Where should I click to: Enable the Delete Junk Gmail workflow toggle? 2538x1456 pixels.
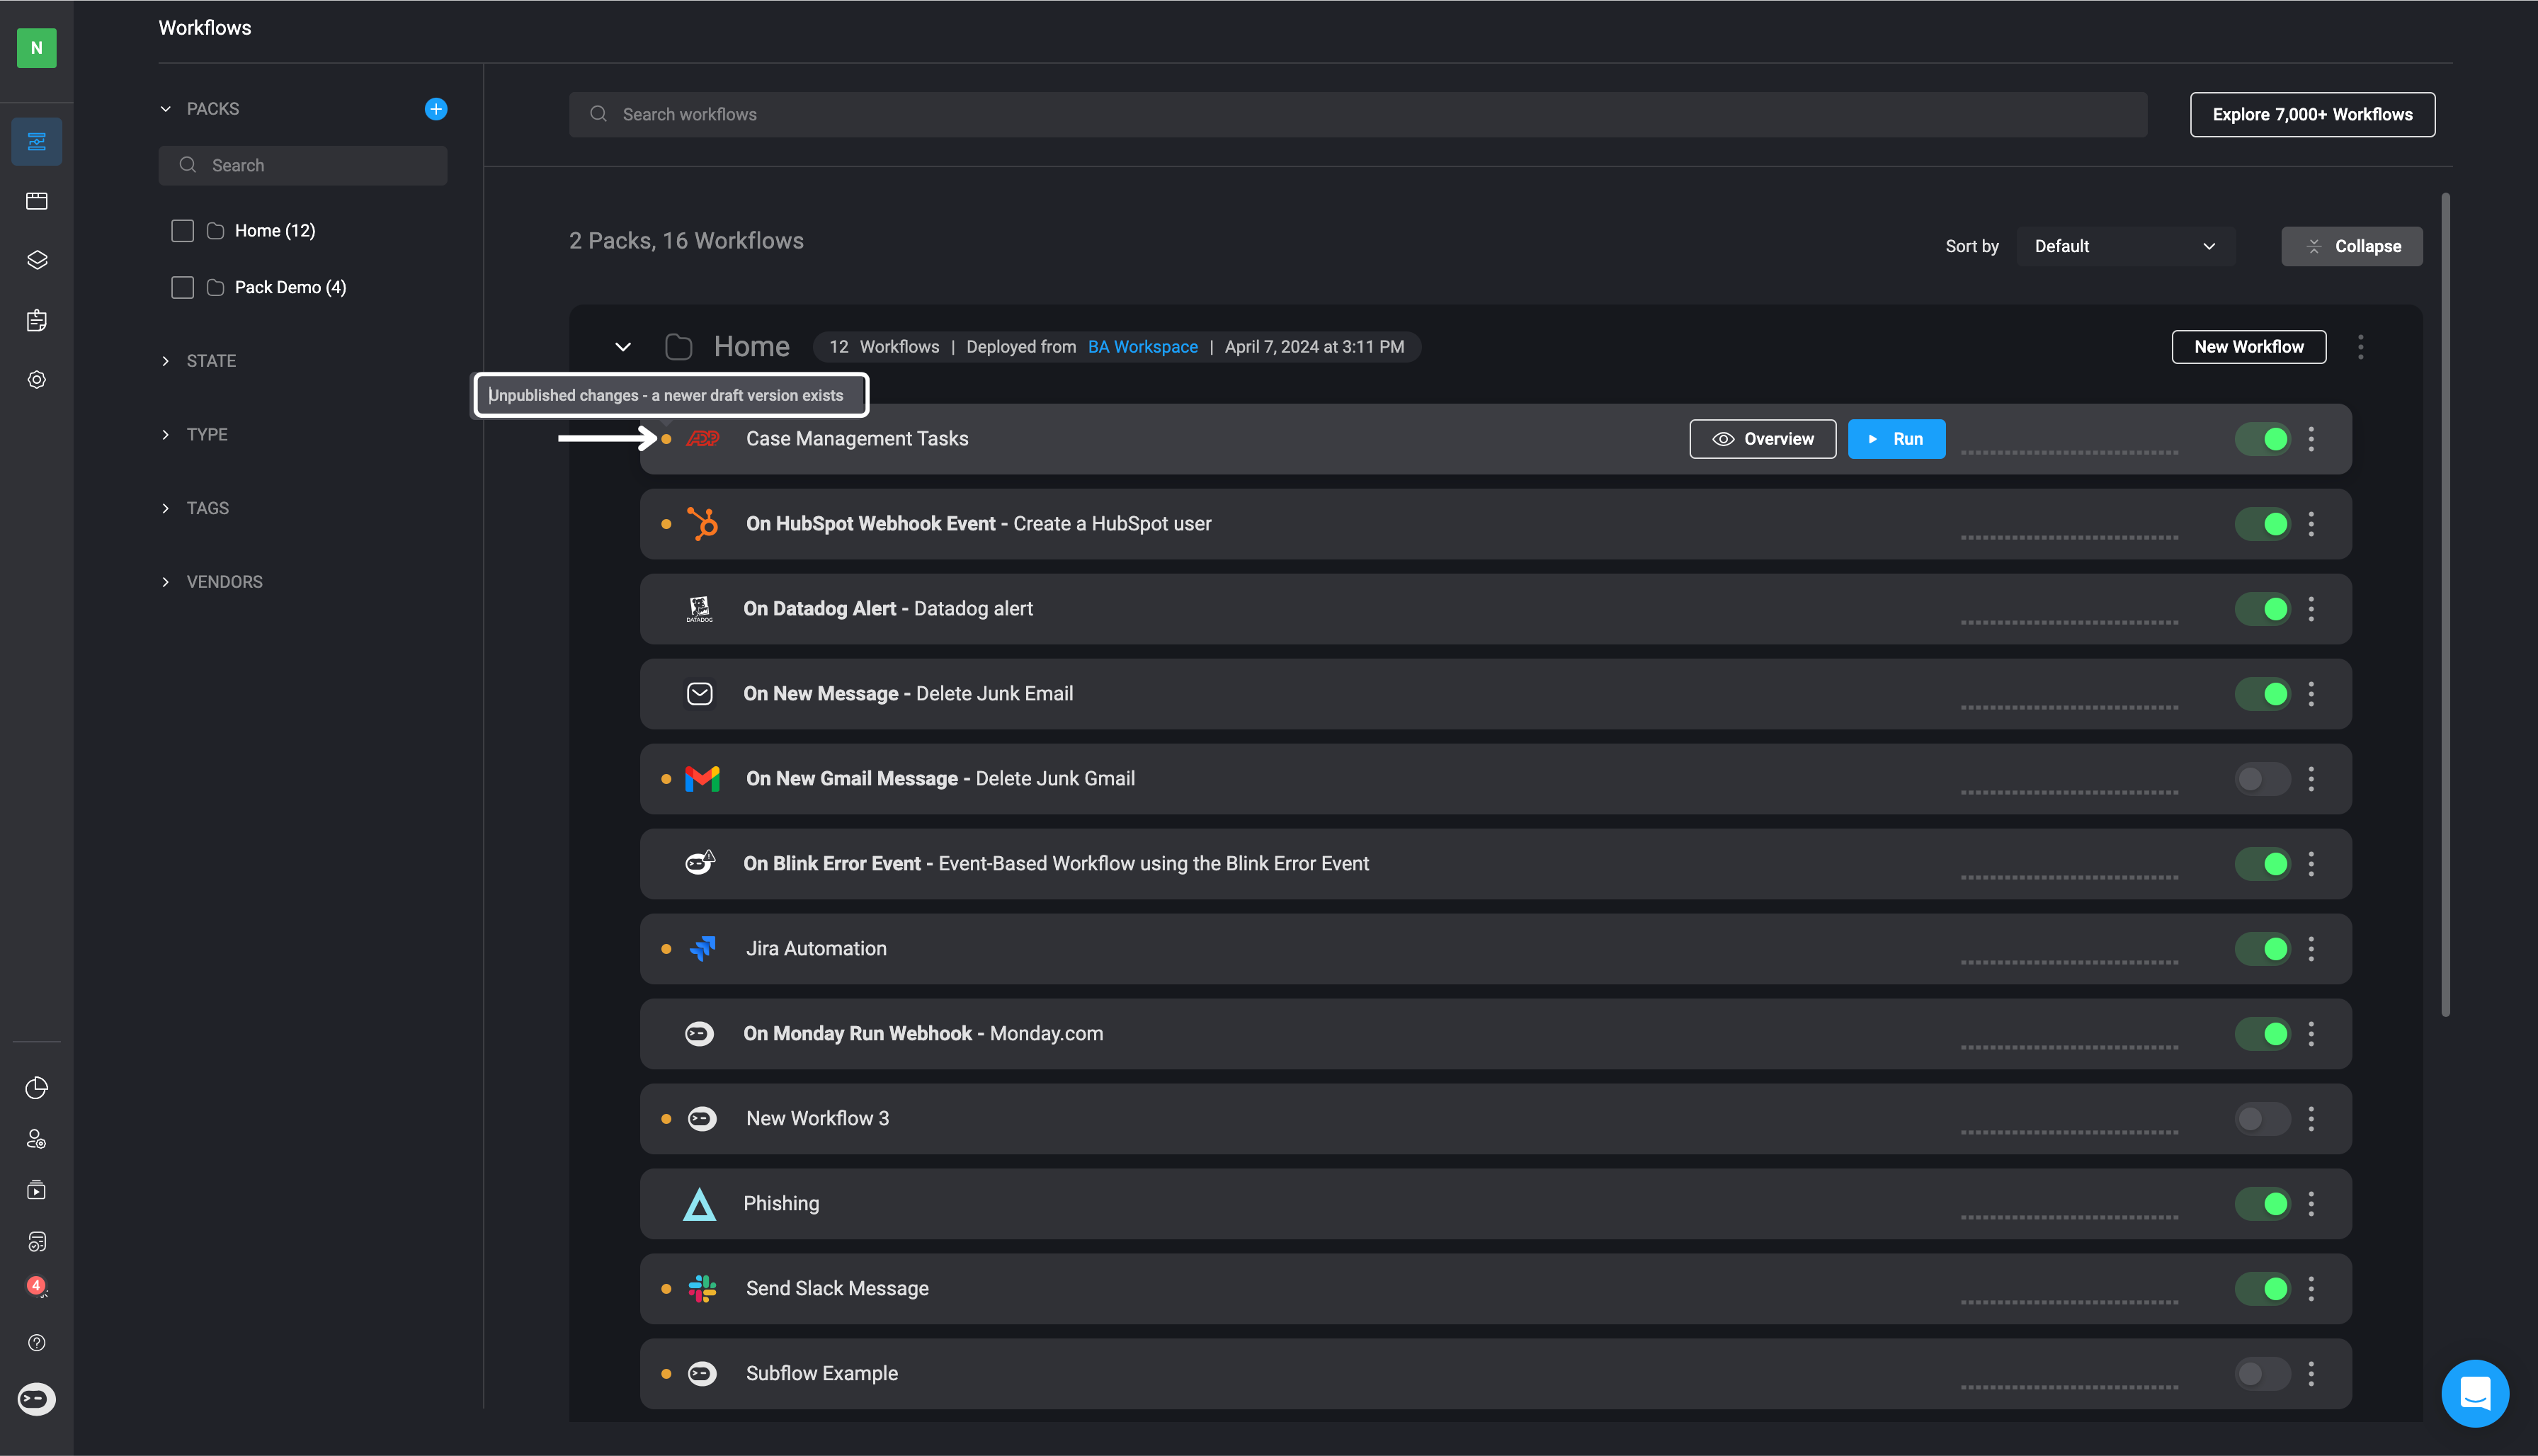click(2263, 779)
